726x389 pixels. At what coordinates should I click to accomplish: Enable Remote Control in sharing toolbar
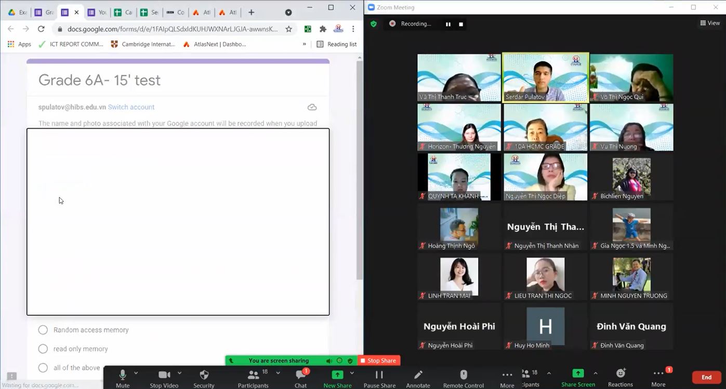[x=464, y=379]
